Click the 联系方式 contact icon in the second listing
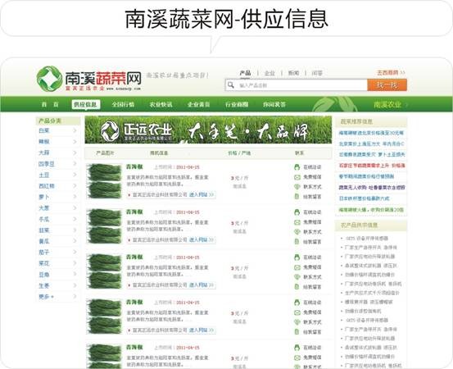Screen dimensions: 453x369 click(297, 232)
